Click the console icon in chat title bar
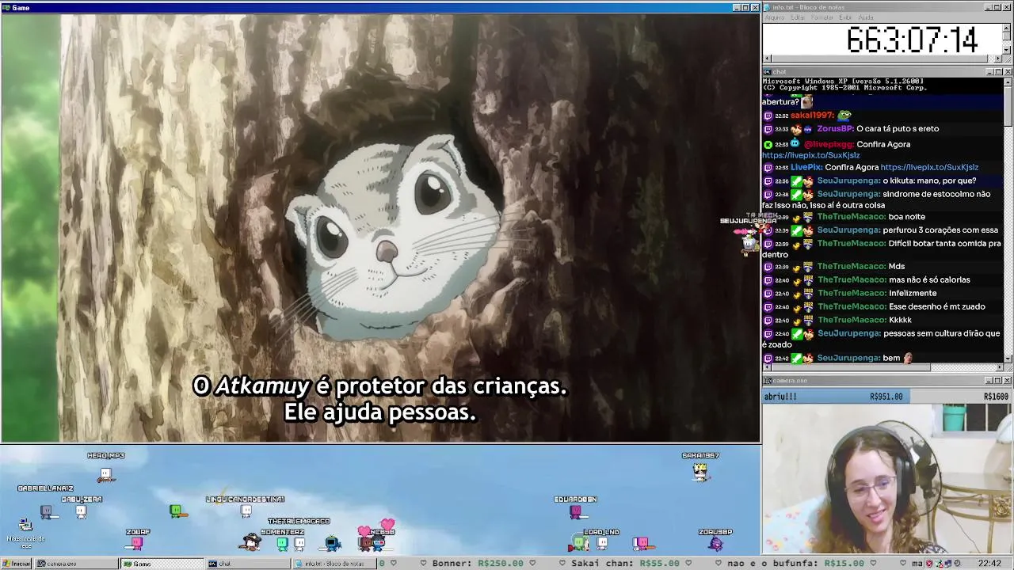This screenshot has height=570, width=1014. (767, 72)
